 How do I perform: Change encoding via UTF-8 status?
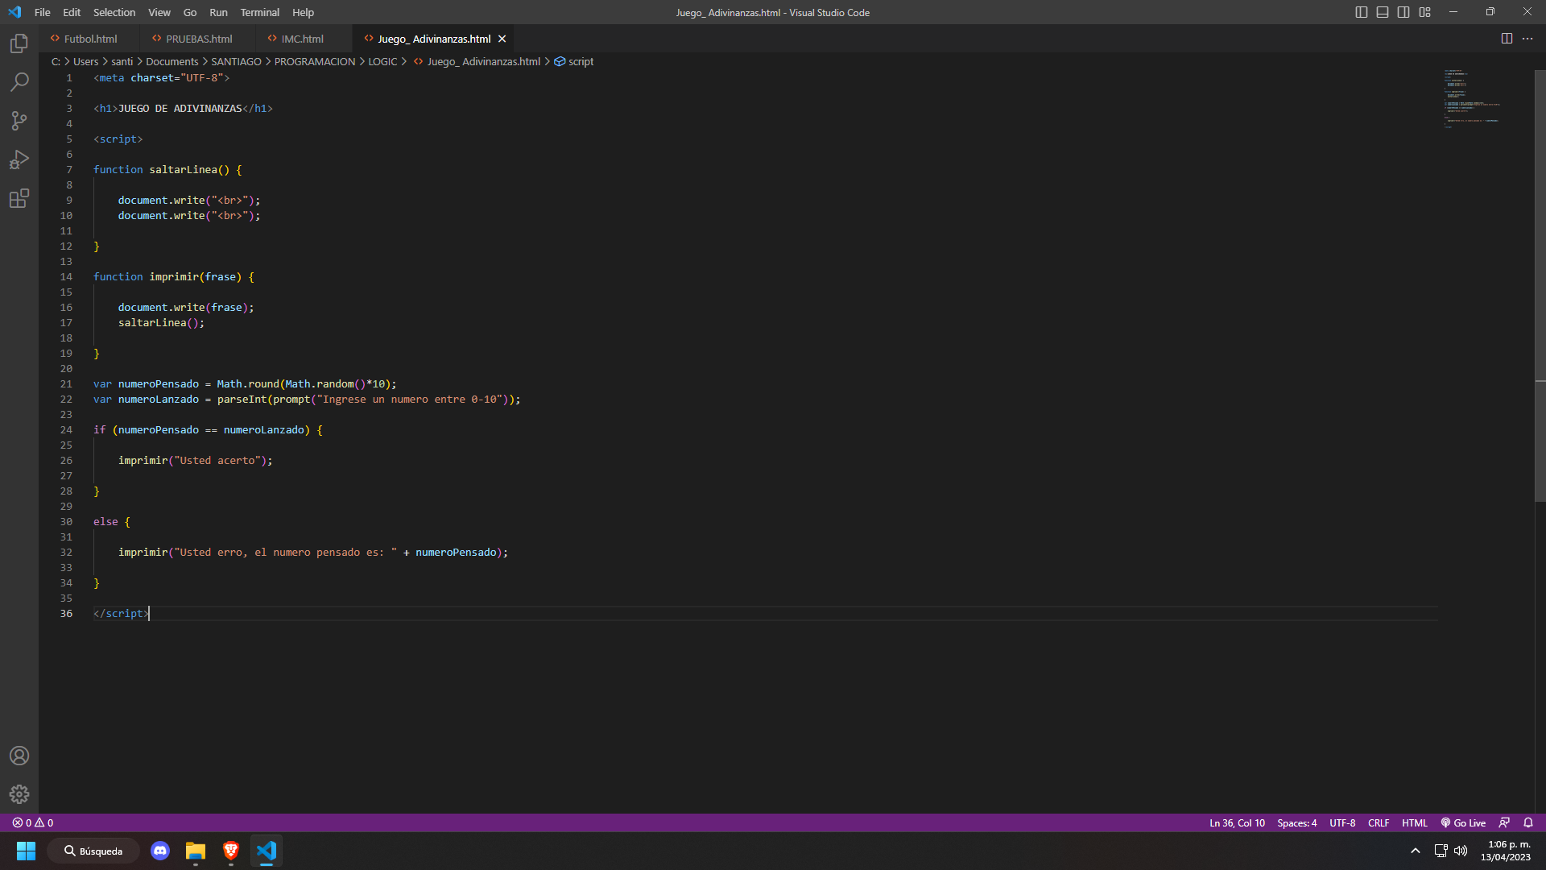[x=1342, y=822]
